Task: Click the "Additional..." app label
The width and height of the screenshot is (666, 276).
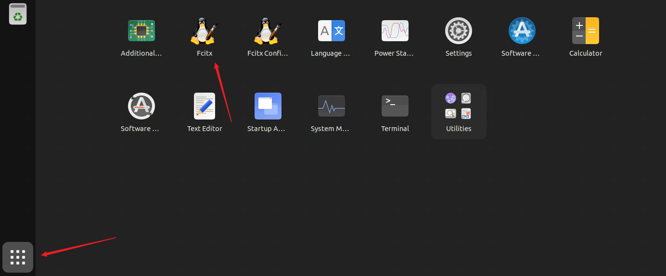Action: pos(141,53)
